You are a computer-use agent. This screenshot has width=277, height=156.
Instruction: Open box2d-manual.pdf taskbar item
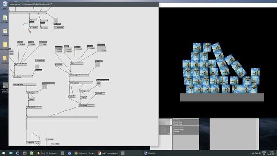coord(108,153)
